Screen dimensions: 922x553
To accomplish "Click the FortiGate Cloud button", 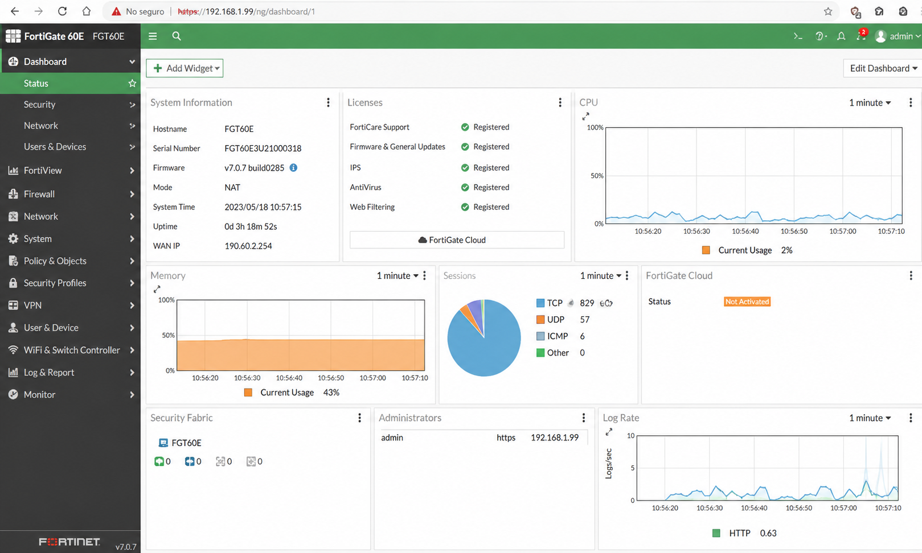I will pyautogui.click(x=457, y=240).
